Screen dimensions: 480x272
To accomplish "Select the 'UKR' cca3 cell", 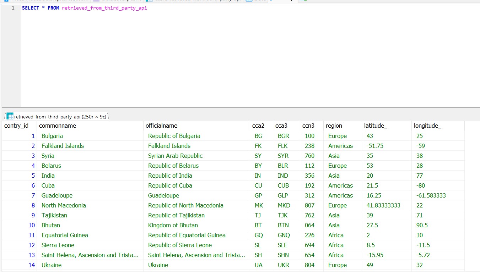I will 286,265.
